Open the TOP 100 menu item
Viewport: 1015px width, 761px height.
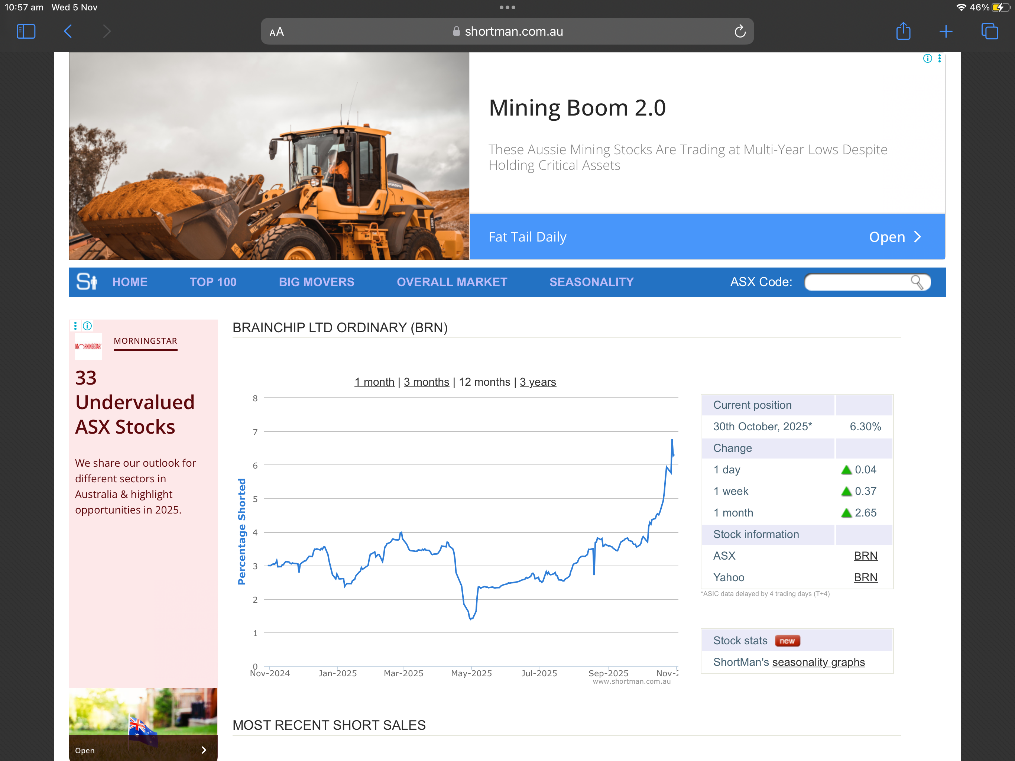coord(213,282)
